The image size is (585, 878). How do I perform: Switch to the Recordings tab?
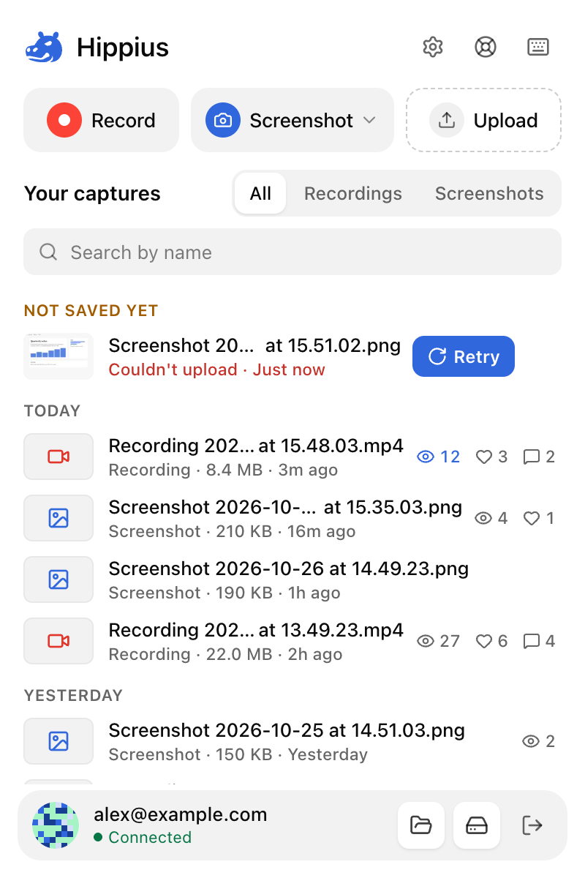click(353, 193)
